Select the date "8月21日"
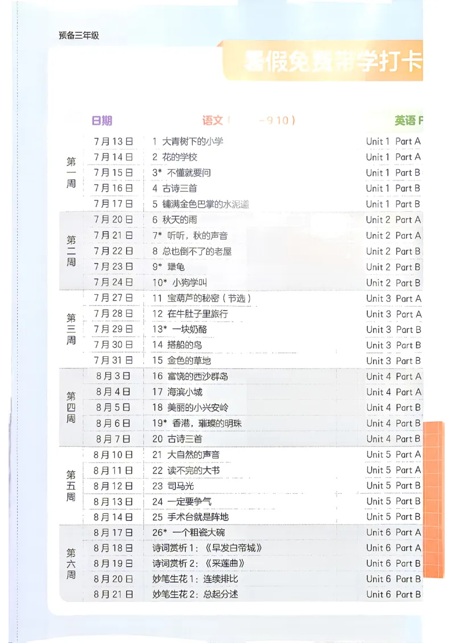The image size is (455, 643). click(x=114, y=595)
